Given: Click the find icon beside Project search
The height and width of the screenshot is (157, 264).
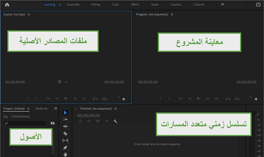Looking at the screenshot, I should click(52, 123).
